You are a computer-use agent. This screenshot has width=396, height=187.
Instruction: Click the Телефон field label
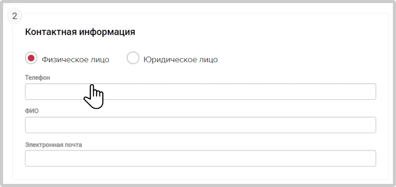(38, 78)
